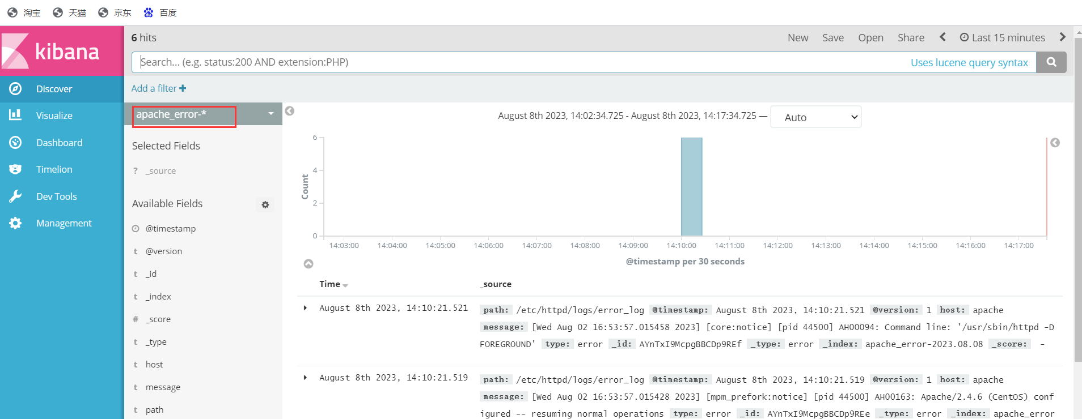The image size is (1082, 419).
Task: Collapse the histogram chart arrow
Action: pos(308,264)
